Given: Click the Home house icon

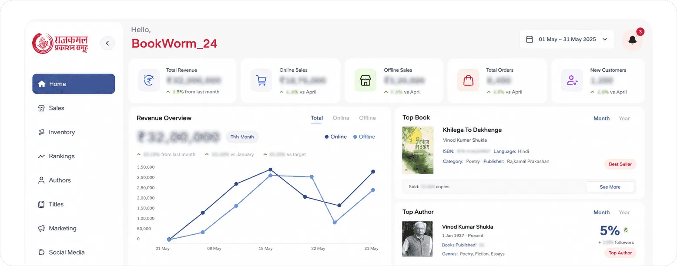Looking at the screenshot, I should pos(42,84).
